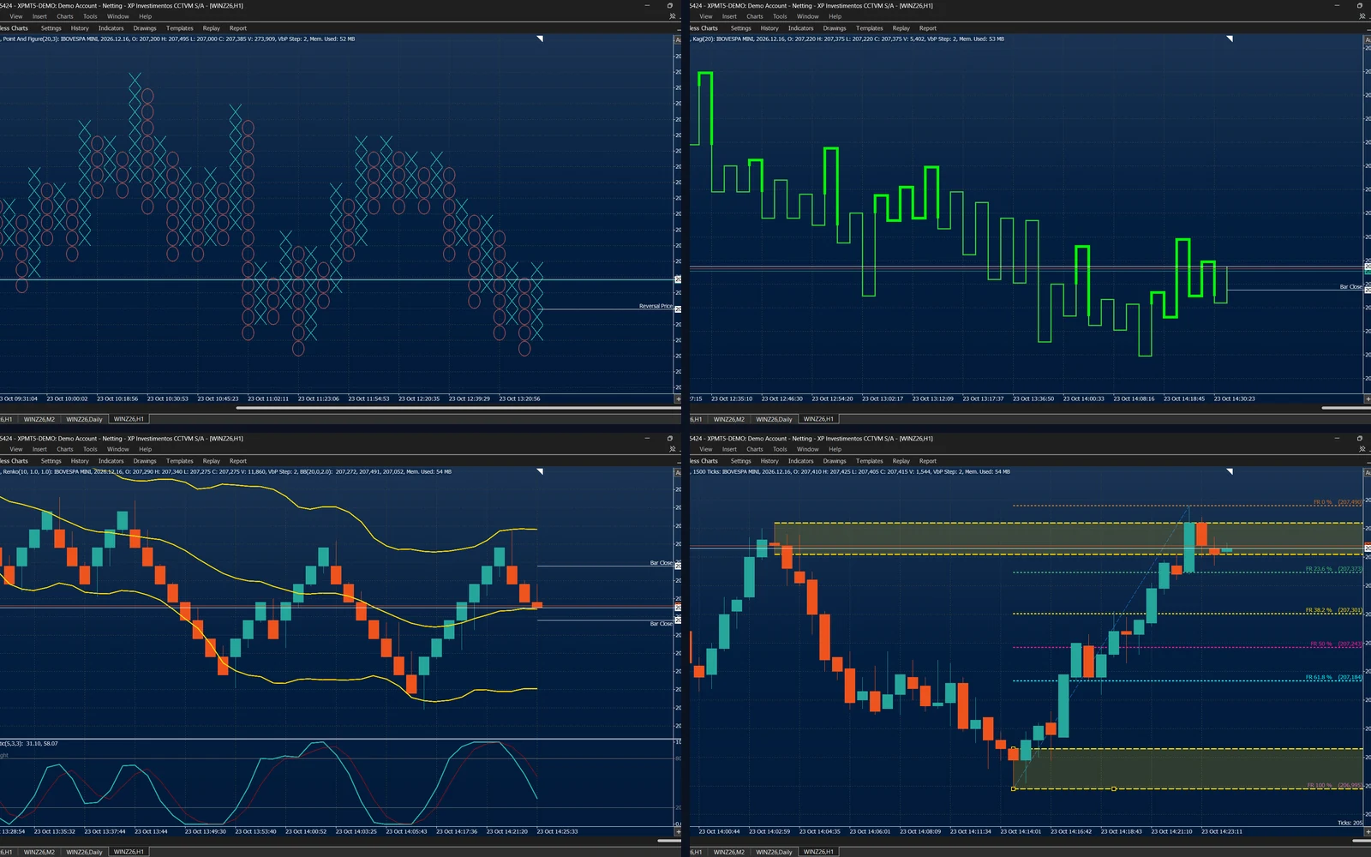Click Bar Close label on Kagi chart
Image resolution: width=1371 pixels, height=857 pixels.
(x=1350, y=287)
